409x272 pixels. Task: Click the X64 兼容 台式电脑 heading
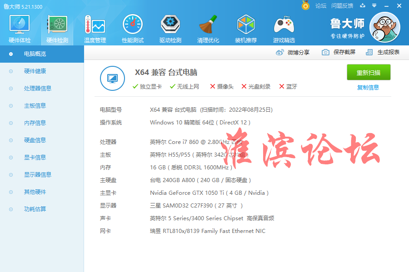coord(166,73)
